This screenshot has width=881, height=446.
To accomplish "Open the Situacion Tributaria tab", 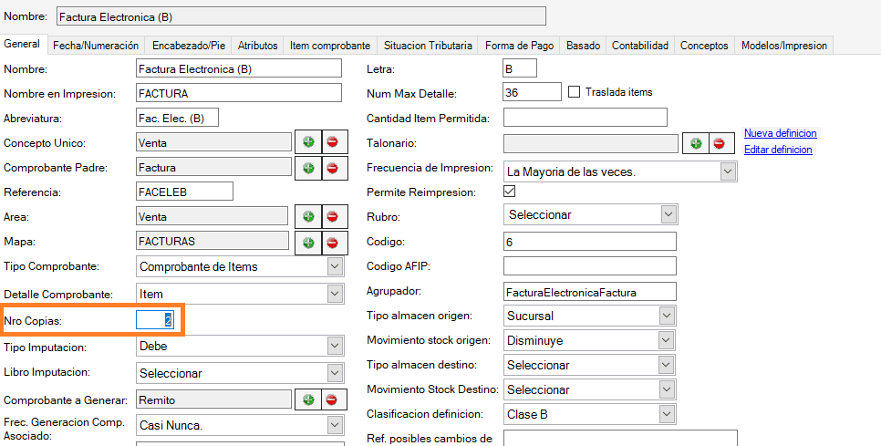I will click(x=428, y=45).
